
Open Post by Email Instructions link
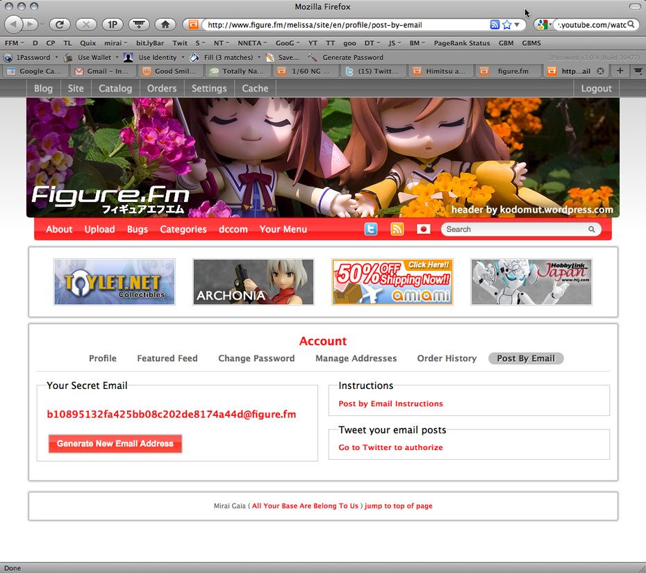coord(390,404)
